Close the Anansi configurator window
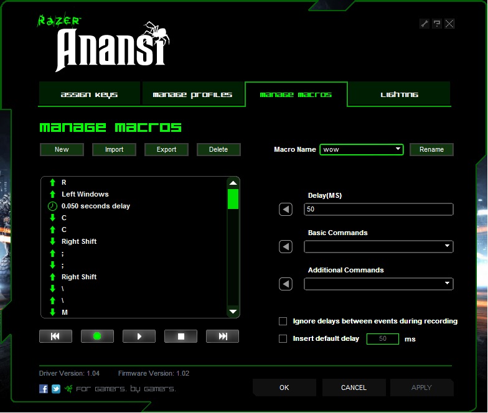Image resolution: width=488 pixels, height=413 pixels. pos(449,24)
